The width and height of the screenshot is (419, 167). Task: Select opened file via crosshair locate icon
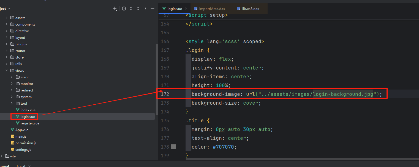click(x=124, y=9)
